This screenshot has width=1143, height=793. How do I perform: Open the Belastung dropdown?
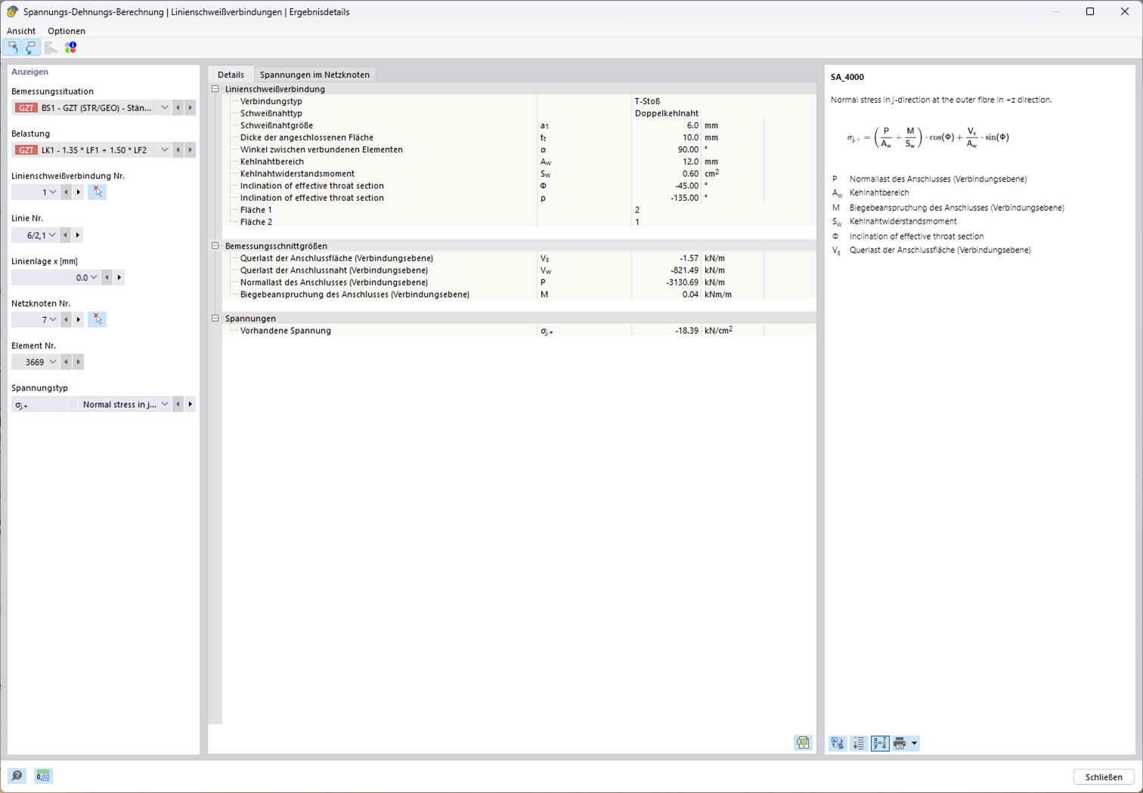[164, 150]
